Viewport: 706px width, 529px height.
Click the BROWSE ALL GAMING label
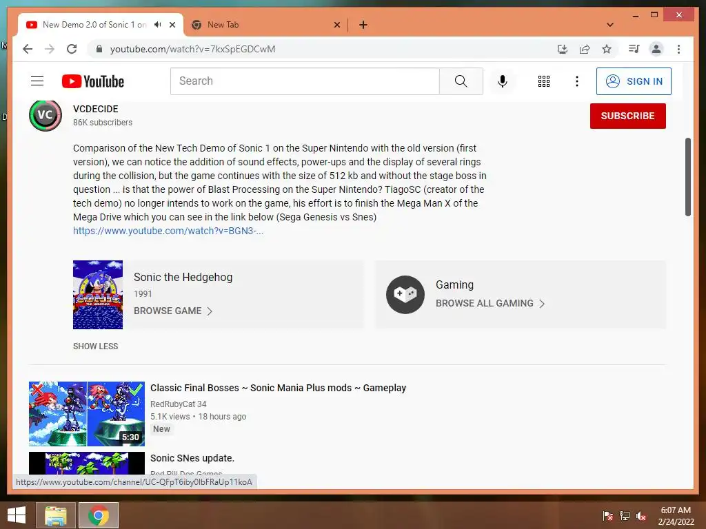pyautogui.click(x=485, y=303)
